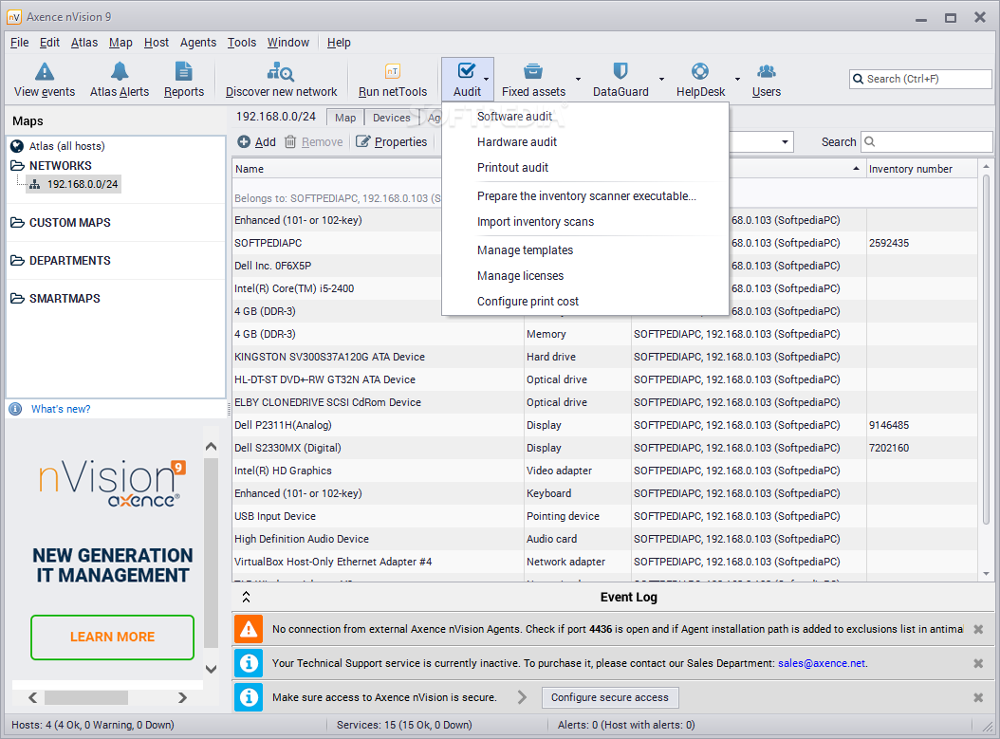Screen dimensions: 1000x739
Task: Select Manage templates entry
Action: (x=584, y=249)
